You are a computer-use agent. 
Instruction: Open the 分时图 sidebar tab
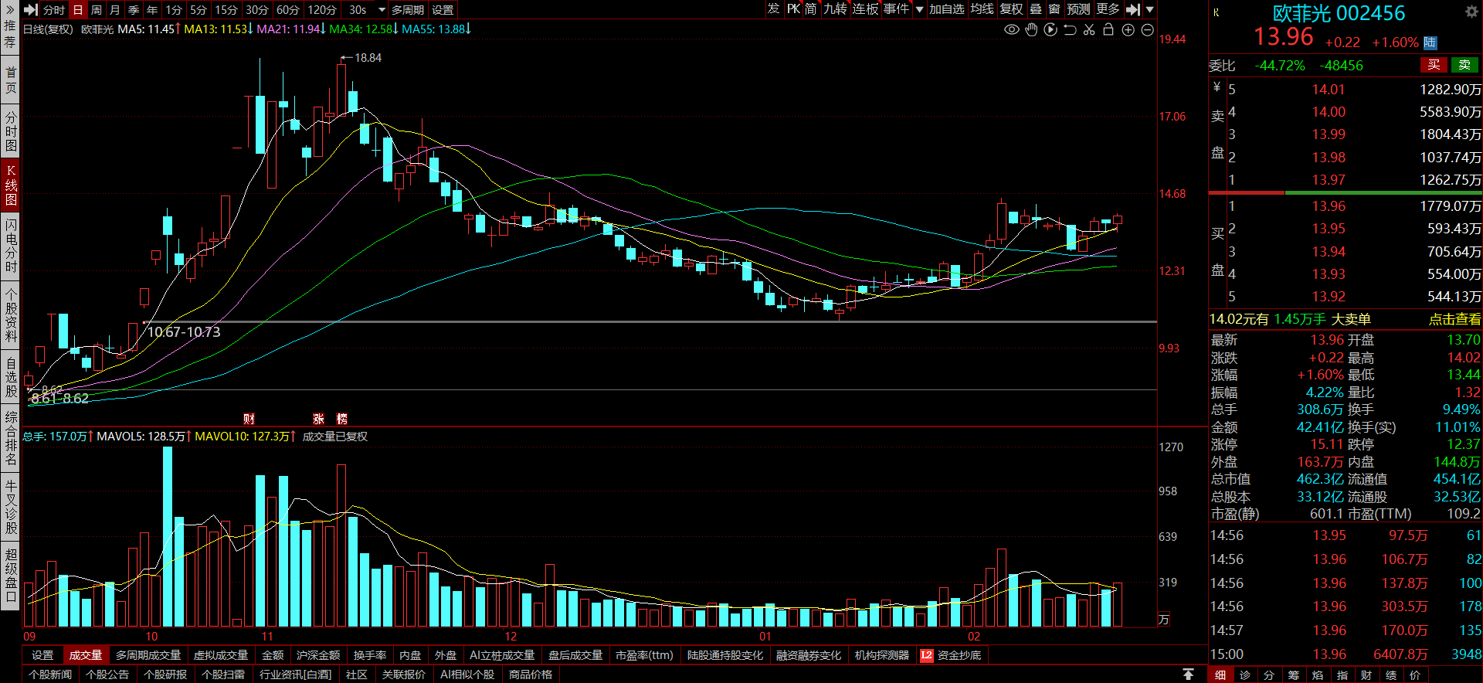(x=10, y=131)
